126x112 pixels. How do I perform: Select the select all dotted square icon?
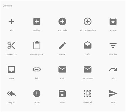(87, 93)
